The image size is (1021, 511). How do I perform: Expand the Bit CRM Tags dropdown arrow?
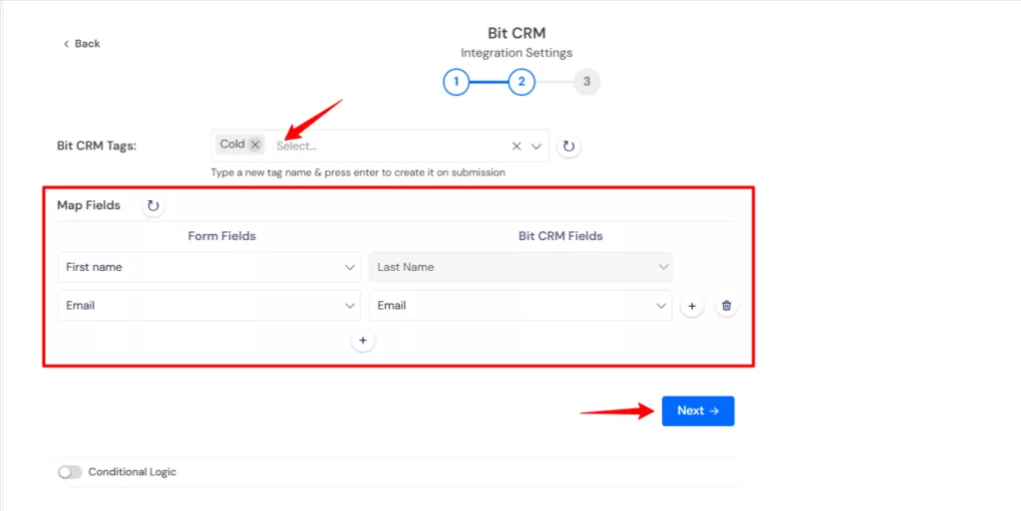[x=535, y=146]
